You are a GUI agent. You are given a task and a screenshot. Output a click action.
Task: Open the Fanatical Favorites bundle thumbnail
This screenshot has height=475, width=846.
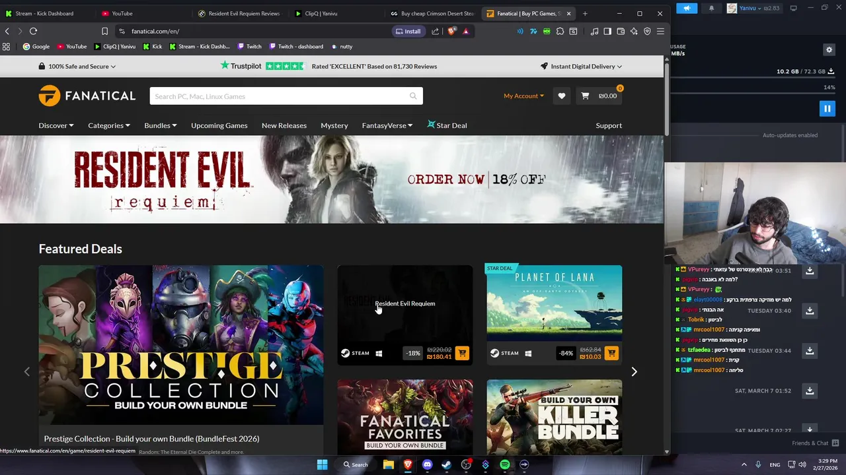[x=405, y=417]
